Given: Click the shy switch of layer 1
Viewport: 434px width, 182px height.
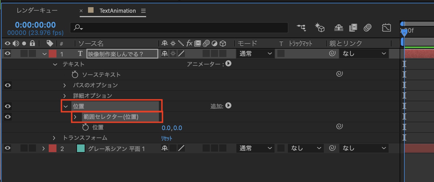Looking at the screenshot, I should tap(165, 53).
